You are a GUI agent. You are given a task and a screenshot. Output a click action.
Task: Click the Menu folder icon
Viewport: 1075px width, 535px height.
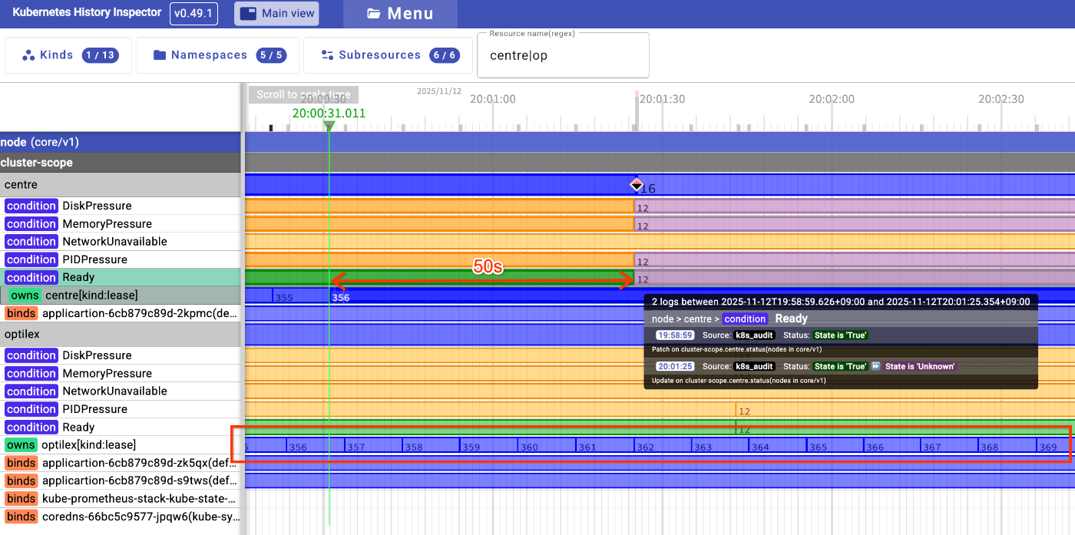(374, 14)
